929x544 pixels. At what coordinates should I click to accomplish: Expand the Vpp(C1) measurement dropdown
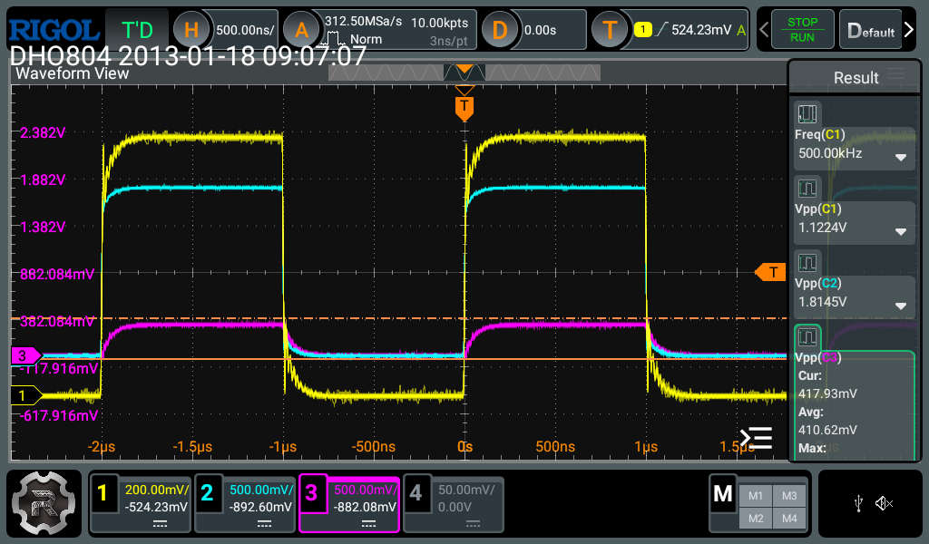click(x=900, y=231)
